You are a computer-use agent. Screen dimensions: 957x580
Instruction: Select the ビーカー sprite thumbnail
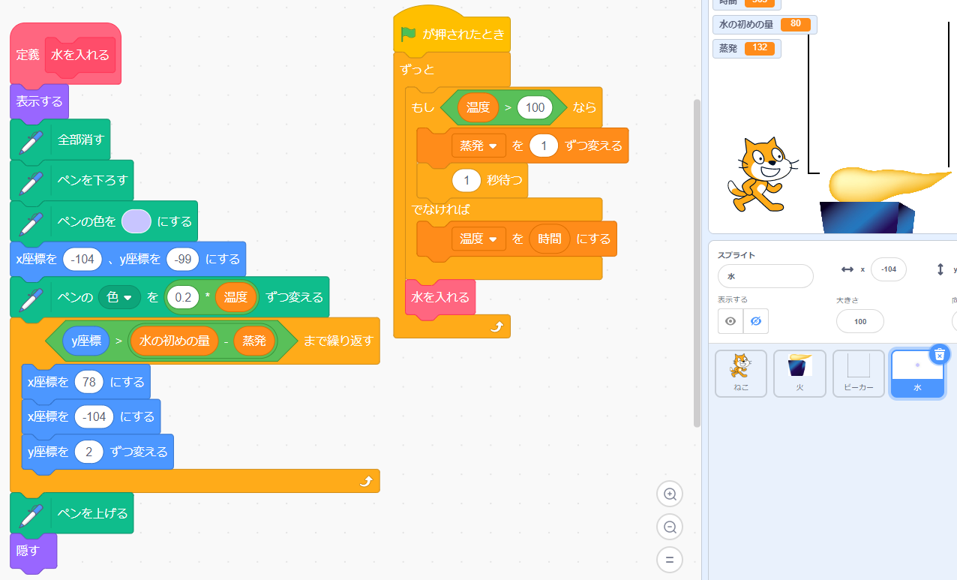click(x=859, y=373)
